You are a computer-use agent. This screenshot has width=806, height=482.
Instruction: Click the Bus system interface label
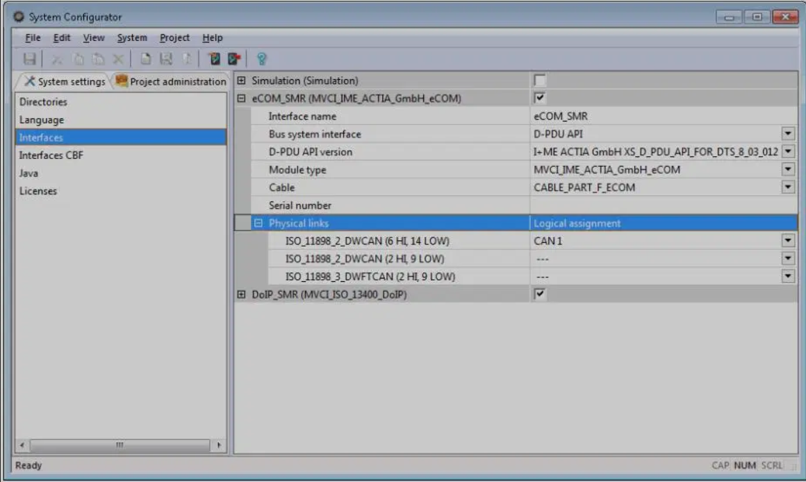click(x=315, y=133)
